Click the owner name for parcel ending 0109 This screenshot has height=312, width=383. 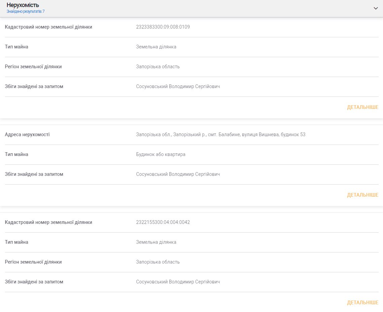[178, 86]
